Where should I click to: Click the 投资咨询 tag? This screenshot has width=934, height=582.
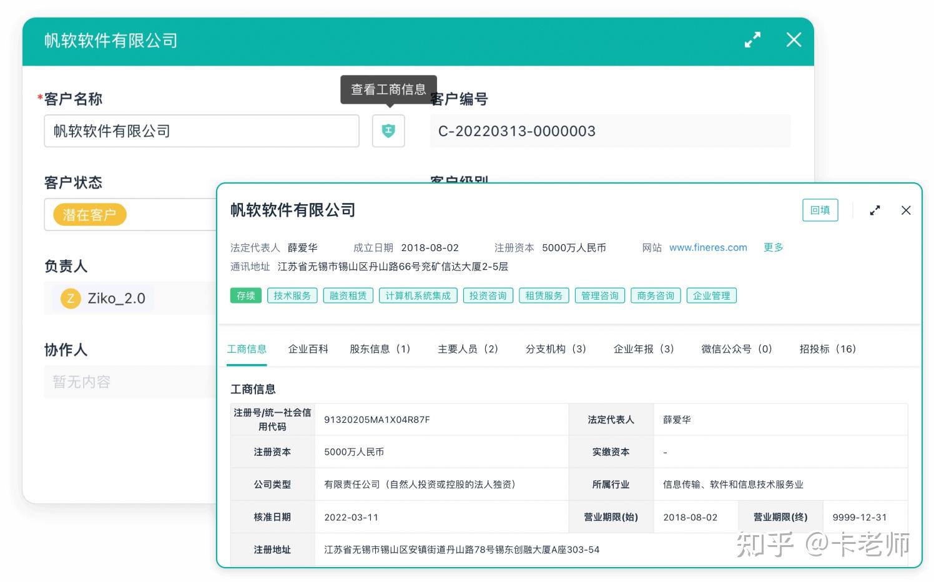point(488,295)
